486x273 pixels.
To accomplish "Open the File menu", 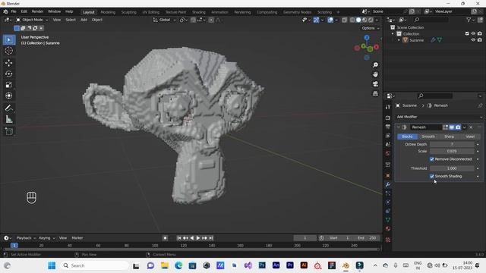I will pyautogui.click(x=14, y=11).
